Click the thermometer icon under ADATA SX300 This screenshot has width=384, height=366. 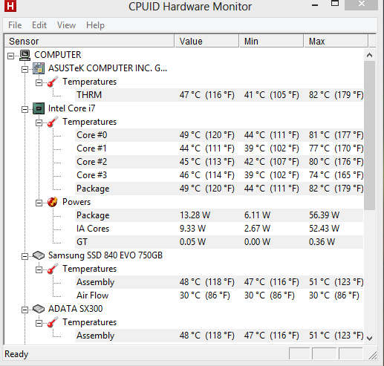pyautogui.click(x=53, y=322)
